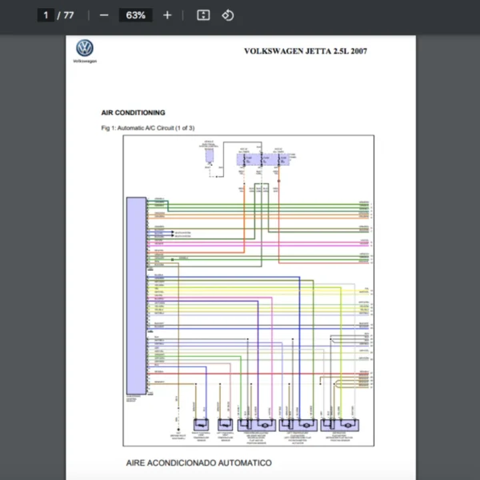Click the 'AIR CONDITIONING' heading
The height and width of the screenshot is (480, 480).
coord(133,113)
